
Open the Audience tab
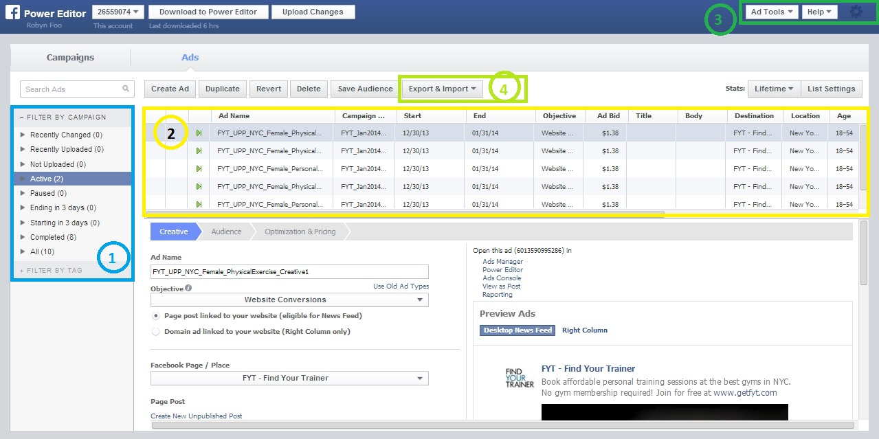[226, 232]
